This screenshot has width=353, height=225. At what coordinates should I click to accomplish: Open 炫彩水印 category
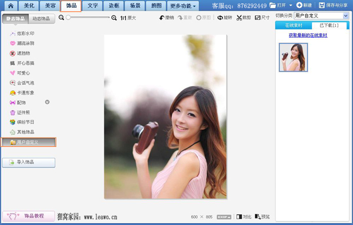tap(22, 33)
